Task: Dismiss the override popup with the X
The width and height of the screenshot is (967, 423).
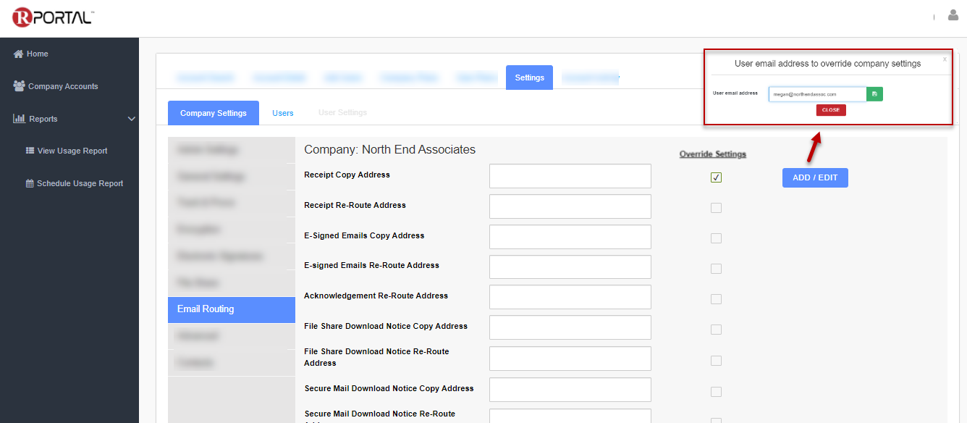Action: click(x=944, y=59)
